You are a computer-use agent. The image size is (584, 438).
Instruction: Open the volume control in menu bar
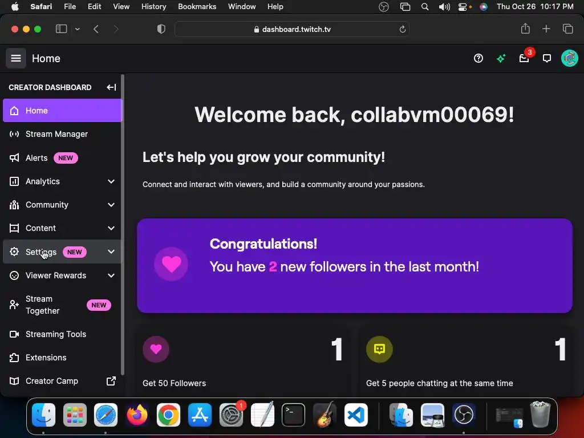point(444,7)
